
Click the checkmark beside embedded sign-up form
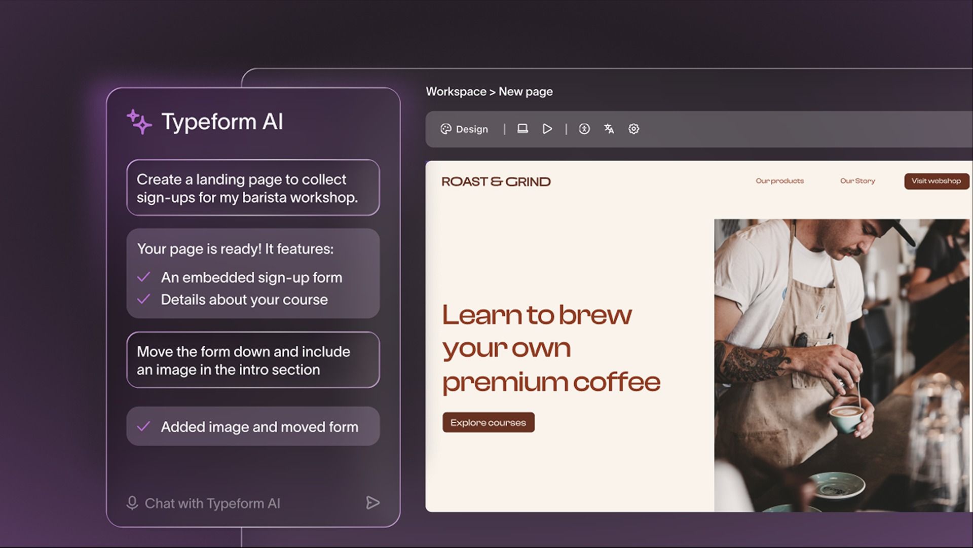pos(144,277)
